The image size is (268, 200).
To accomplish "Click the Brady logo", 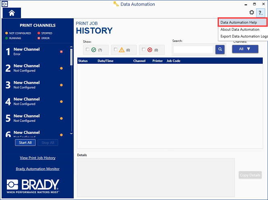I will pos(33,185).
